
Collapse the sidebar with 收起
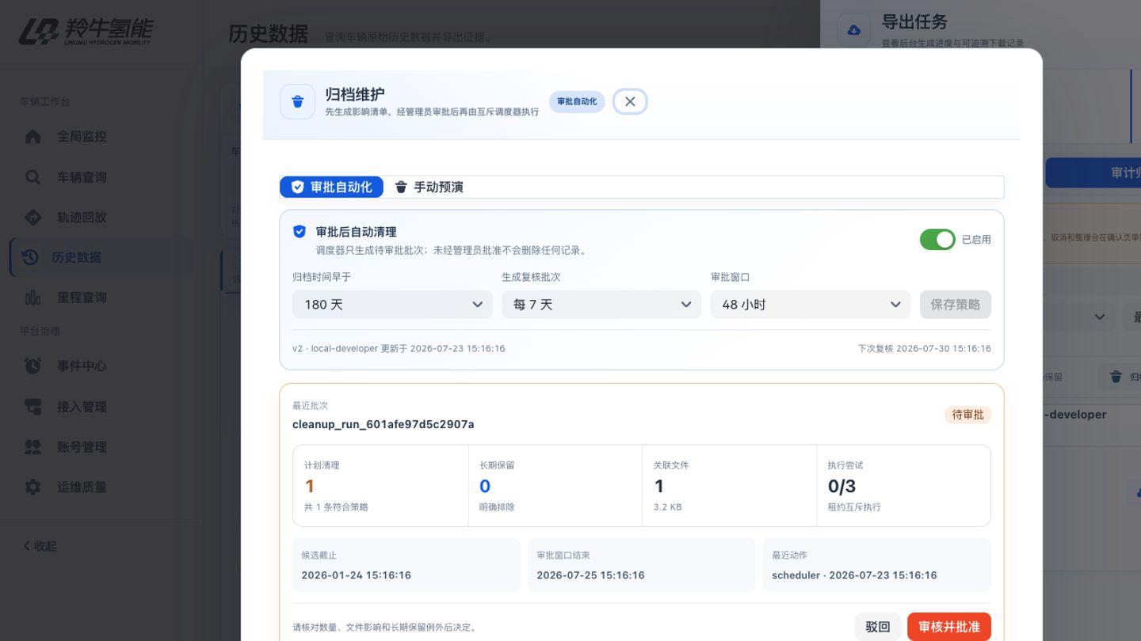[40, 546]
